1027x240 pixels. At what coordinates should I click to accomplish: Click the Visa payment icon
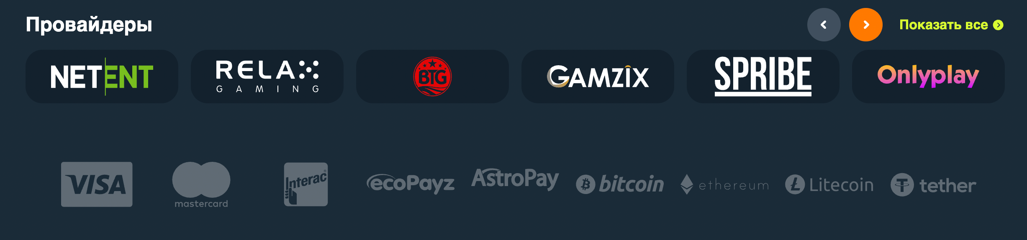[97, 184]
